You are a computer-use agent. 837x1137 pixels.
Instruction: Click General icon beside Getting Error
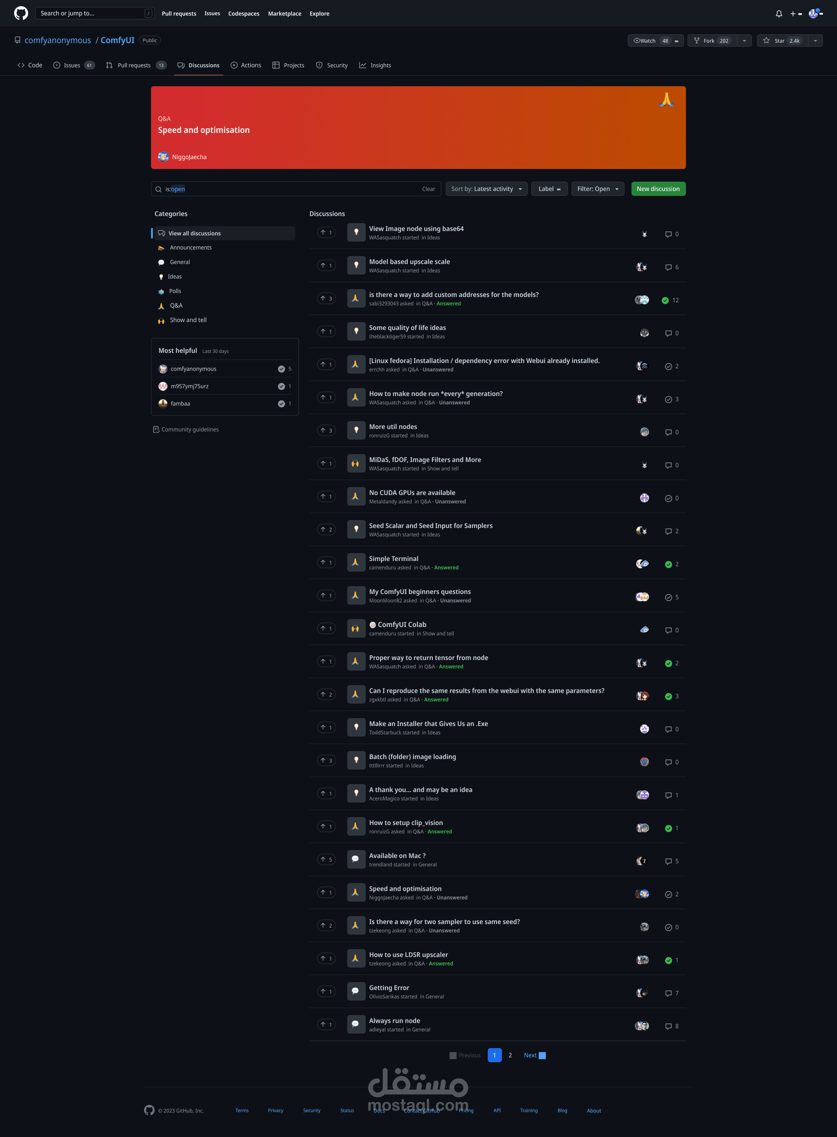[x=356, y=991]
